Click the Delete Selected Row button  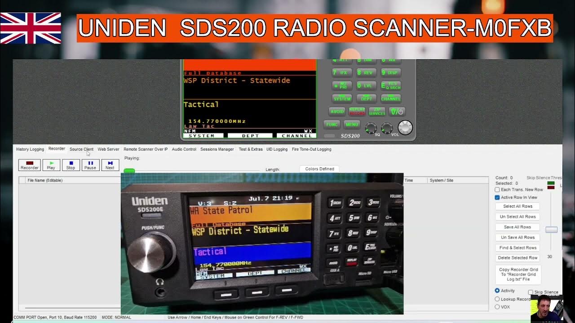(x=517, y=258)
